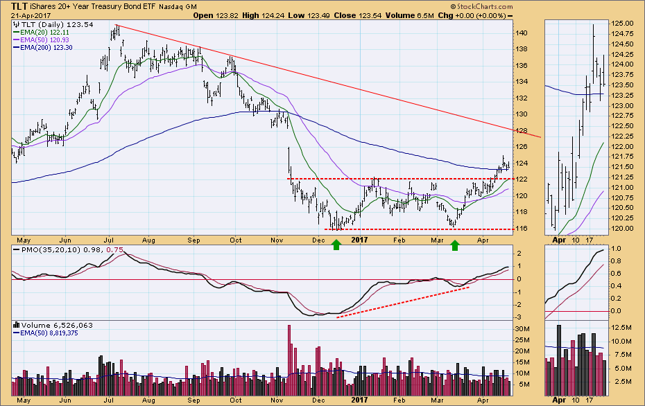645x406 pixels.
Task: Click the 30M volume axis label
Action: tap(522, 328)
